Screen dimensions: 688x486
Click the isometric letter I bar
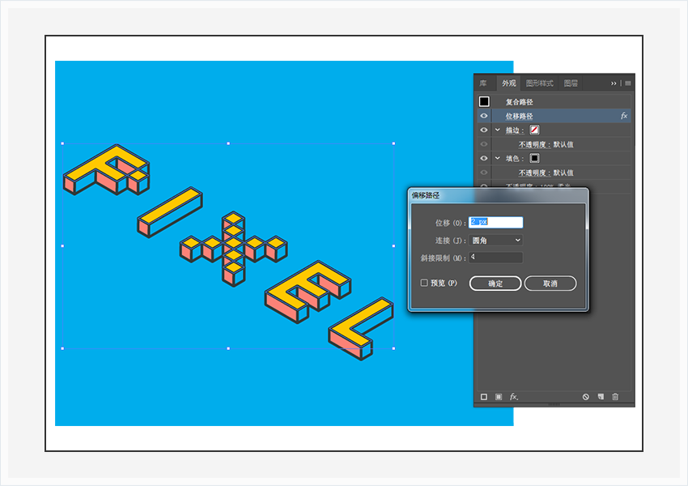[170, 212]
